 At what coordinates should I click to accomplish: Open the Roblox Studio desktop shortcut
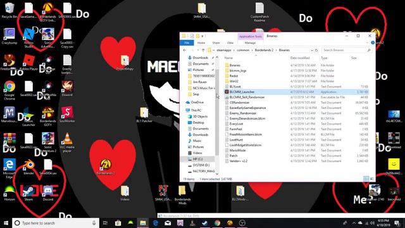coord(28,38)
